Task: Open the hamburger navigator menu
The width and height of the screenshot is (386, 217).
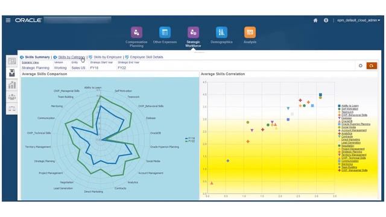Action: coord(8,20)
